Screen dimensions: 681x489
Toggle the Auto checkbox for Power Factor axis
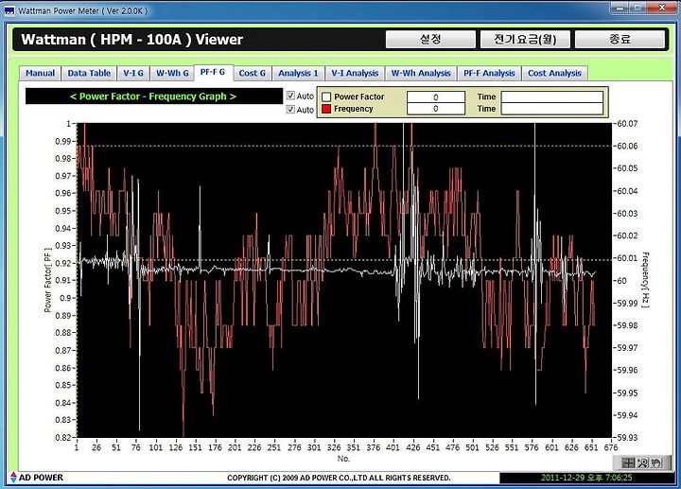290,96
